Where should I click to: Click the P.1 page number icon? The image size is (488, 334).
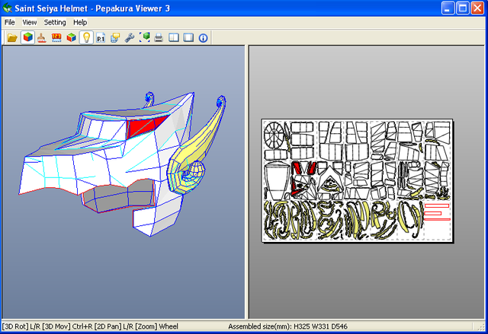coord(101,37)
